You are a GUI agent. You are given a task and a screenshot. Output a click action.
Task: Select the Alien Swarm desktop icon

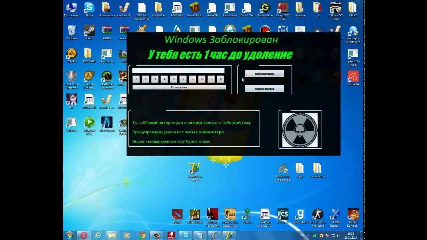click(107, 124)
